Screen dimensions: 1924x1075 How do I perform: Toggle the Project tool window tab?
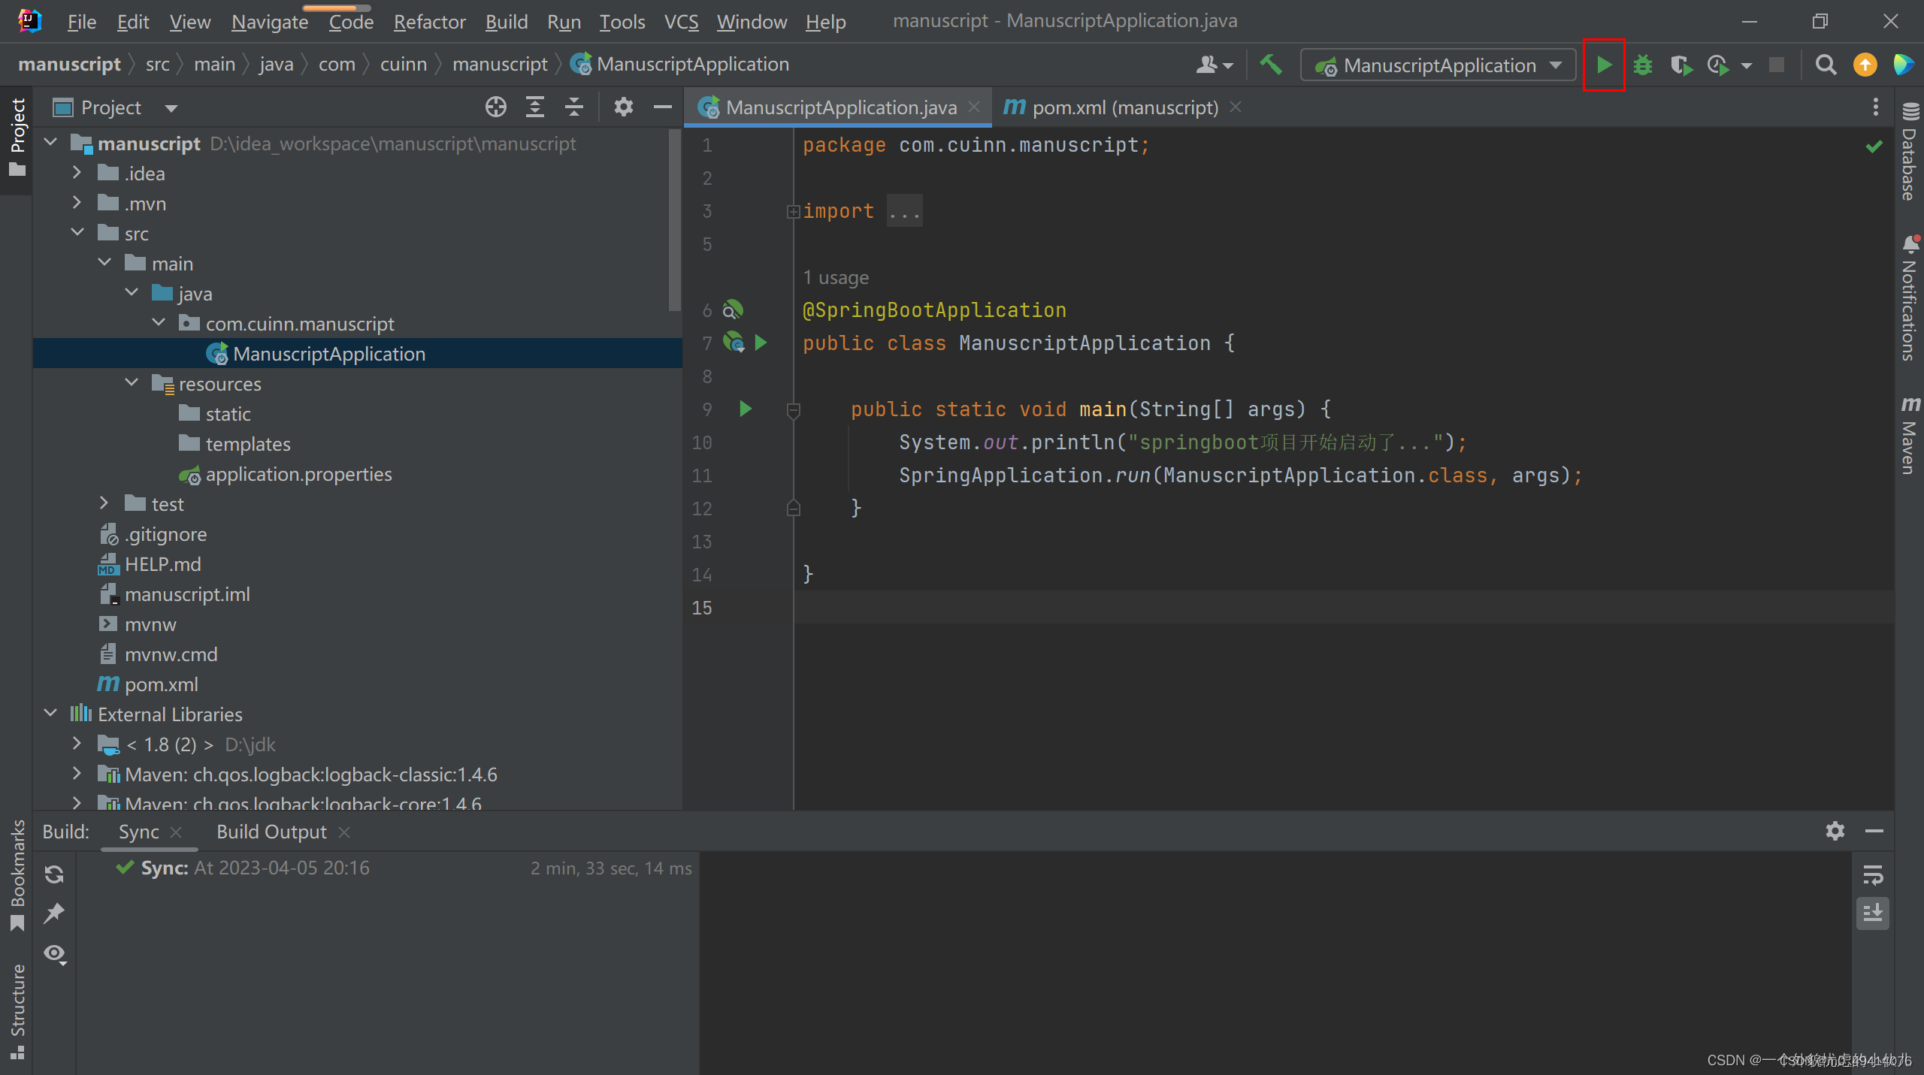(x=17, y=139)
